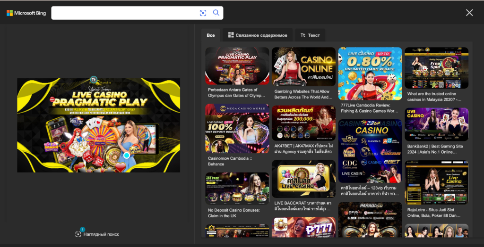Viewport: 484px width, 247px height.
Task: Select the 'Все' tab
Action: pos(210,35)
